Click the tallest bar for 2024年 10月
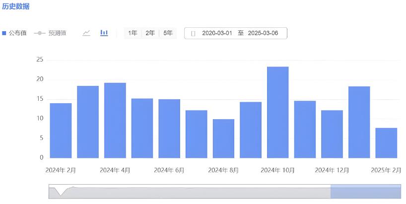406x204 pixels. coord(277,113)
